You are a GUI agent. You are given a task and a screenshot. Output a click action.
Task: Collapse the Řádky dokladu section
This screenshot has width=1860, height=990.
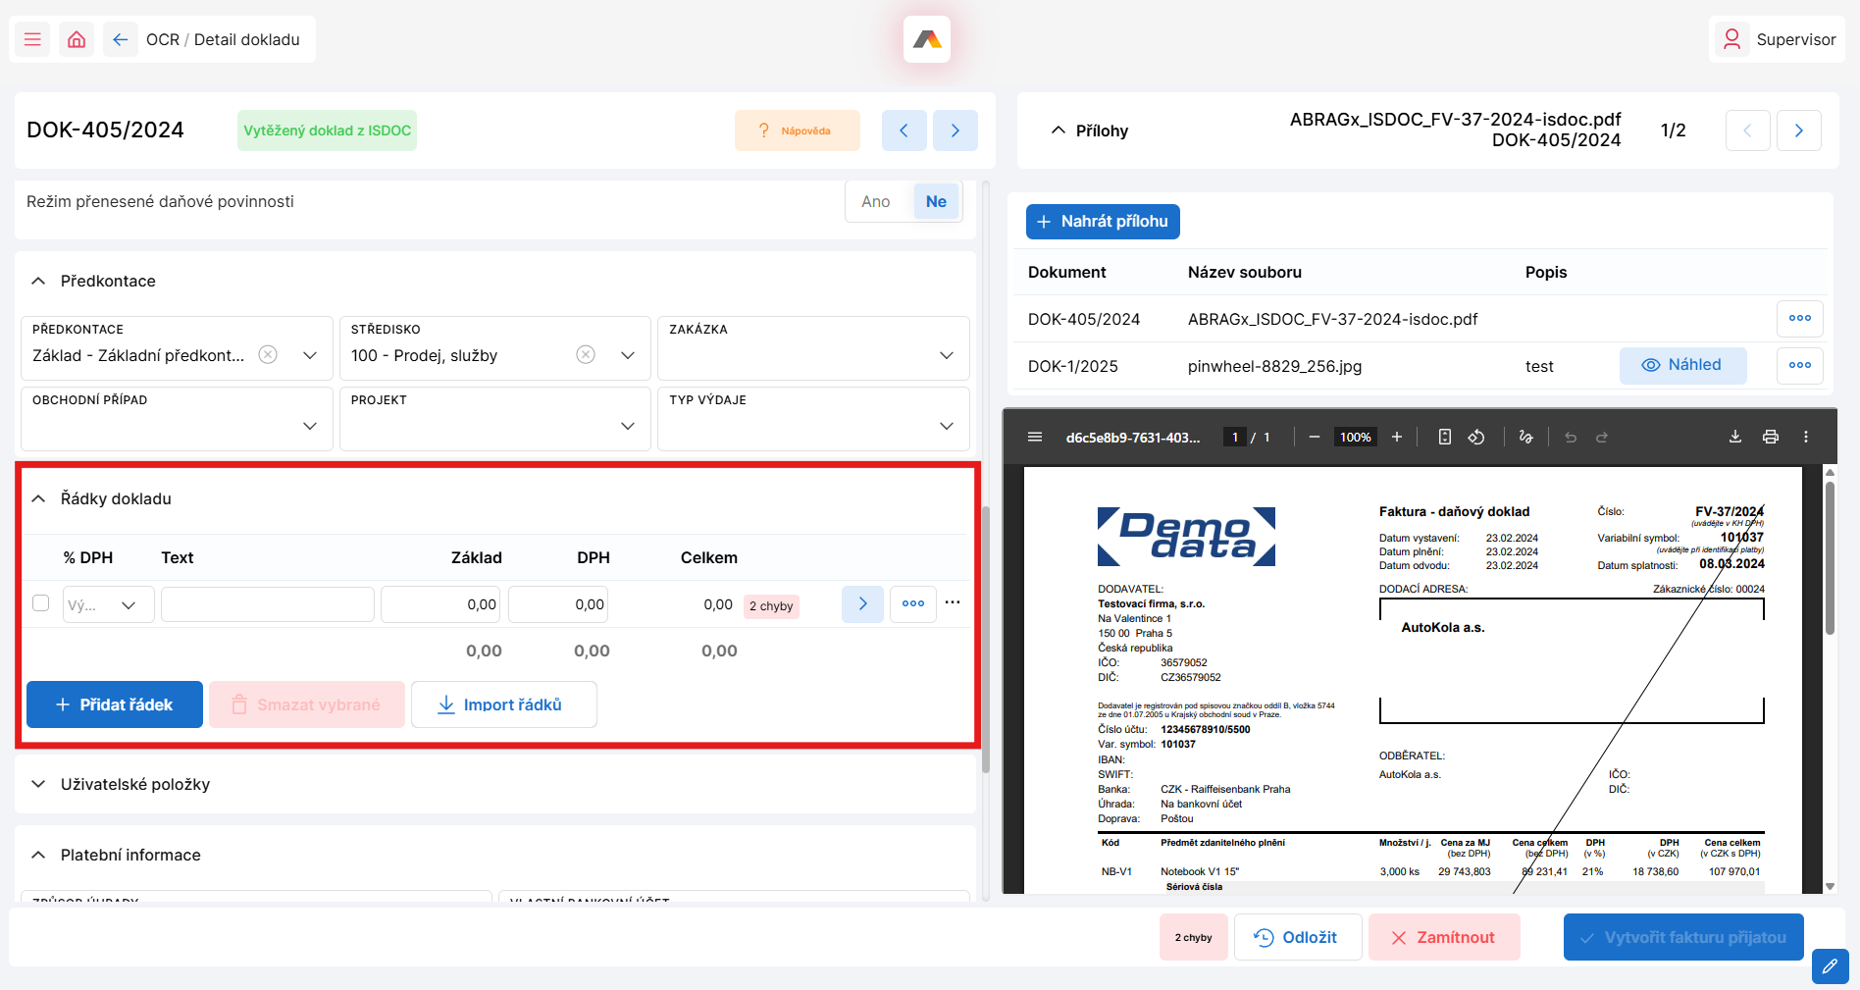click(x=38, y=498)
